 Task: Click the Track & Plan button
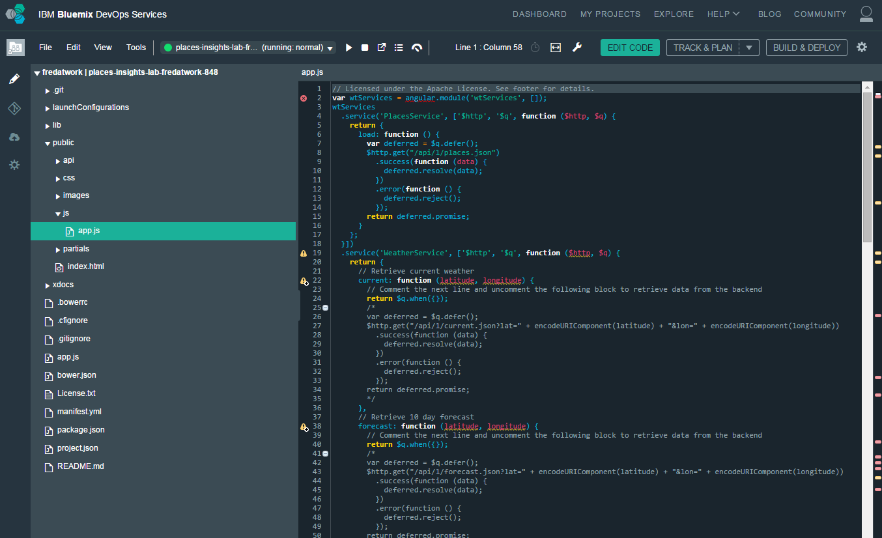click(x=703, y=48)
